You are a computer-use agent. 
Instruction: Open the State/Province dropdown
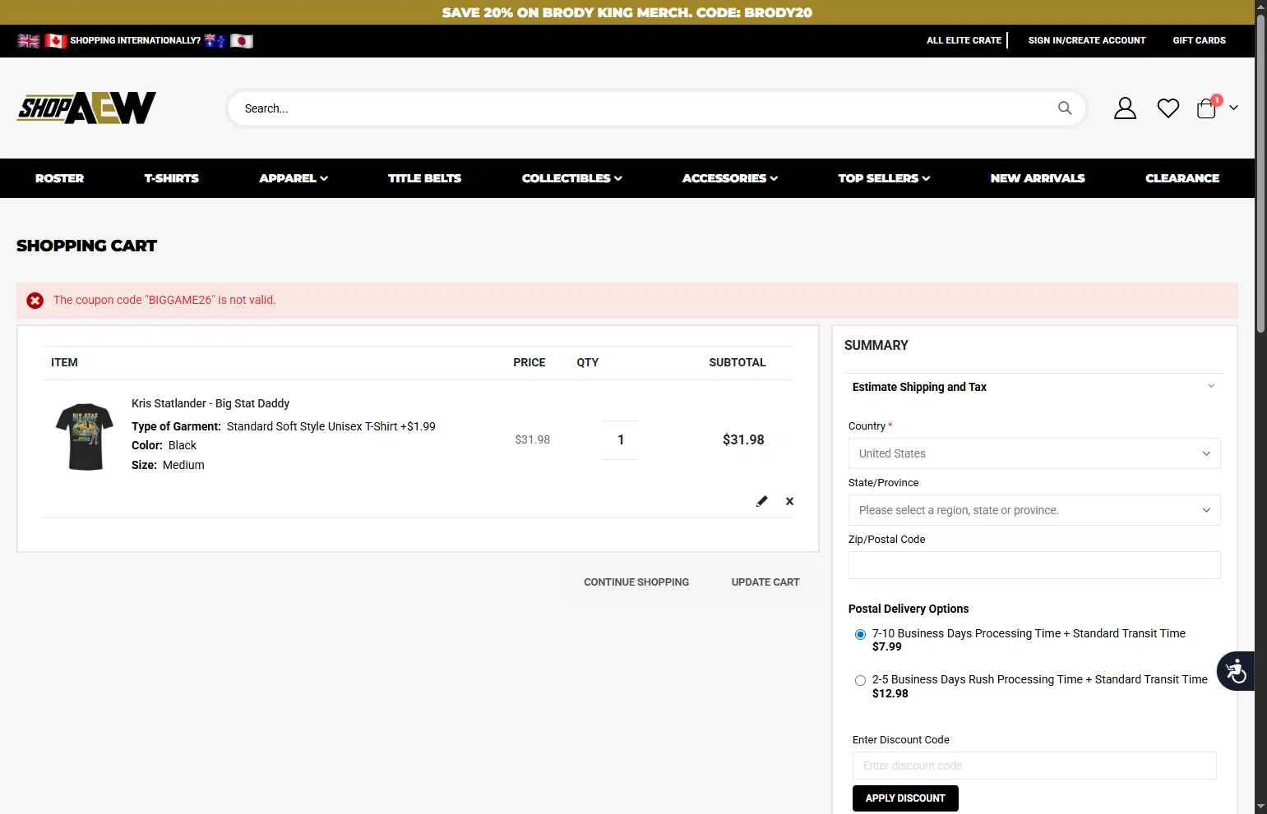click(x=1034, y=510)
